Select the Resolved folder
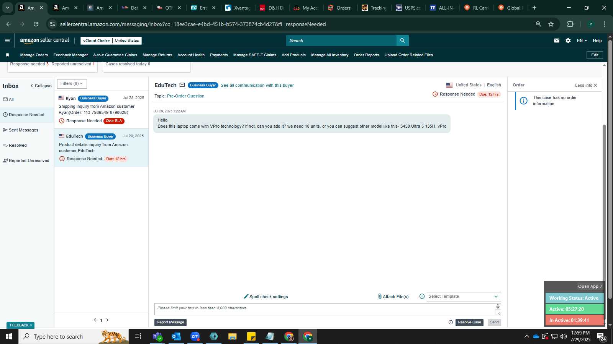Image resolution: width=613 pixels, height=344 pixels. (15, 145)
